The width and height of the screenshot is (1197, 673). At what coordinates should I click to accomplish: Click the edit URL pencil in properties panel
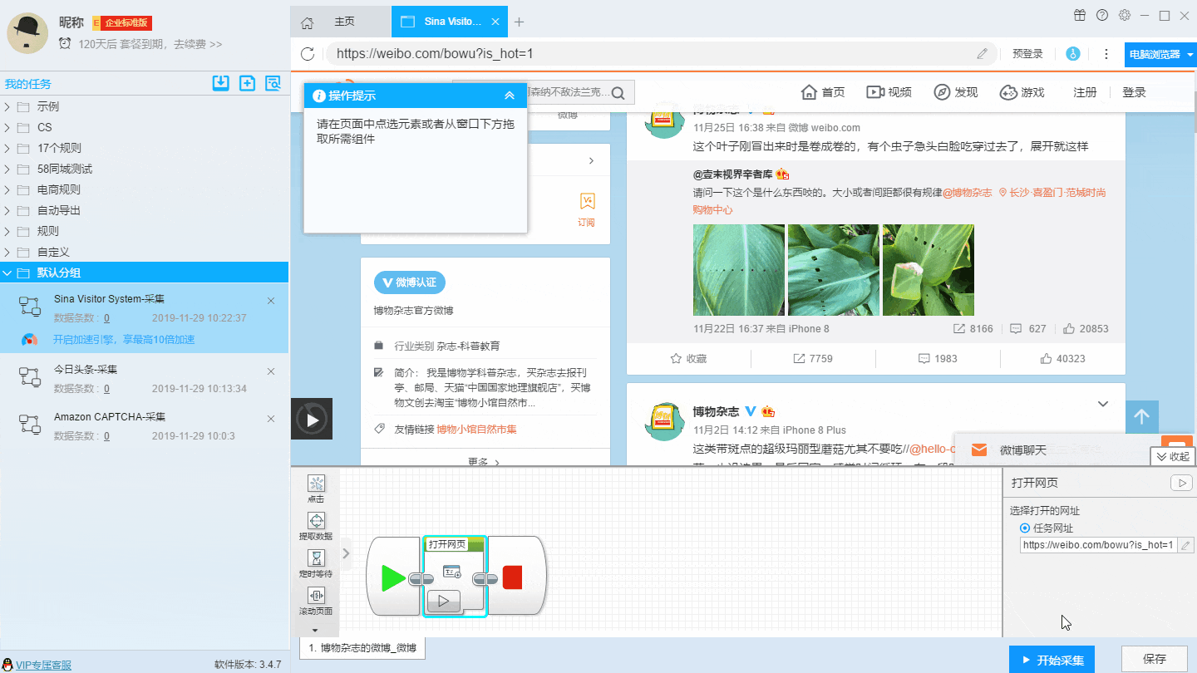click(1186, 545)
